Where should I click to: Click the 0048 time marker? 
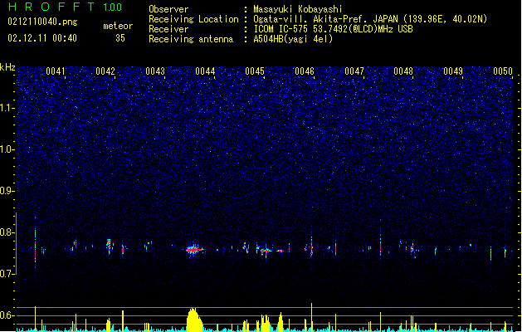coord(403,71)
